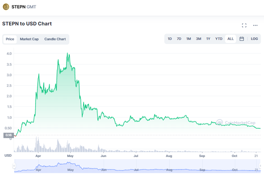Click the Aug label on main x-axis
264x174 pixels.
(169, 156)
